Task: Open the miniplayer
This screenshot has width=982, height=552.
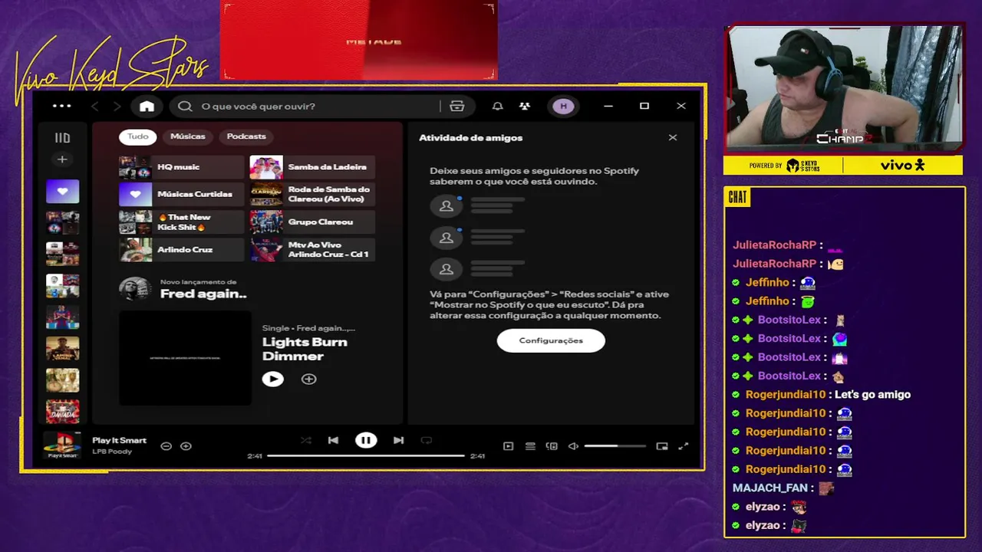Action: pyautogui.click(x=662, y=446)
